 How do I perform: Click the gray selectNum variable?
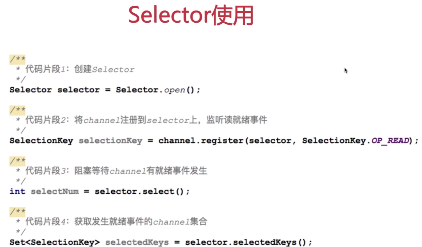tap(55, 191)
